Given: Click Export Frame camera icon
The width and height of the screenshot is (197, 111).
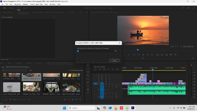Looking at the screenshot, I should pos(167,55).
